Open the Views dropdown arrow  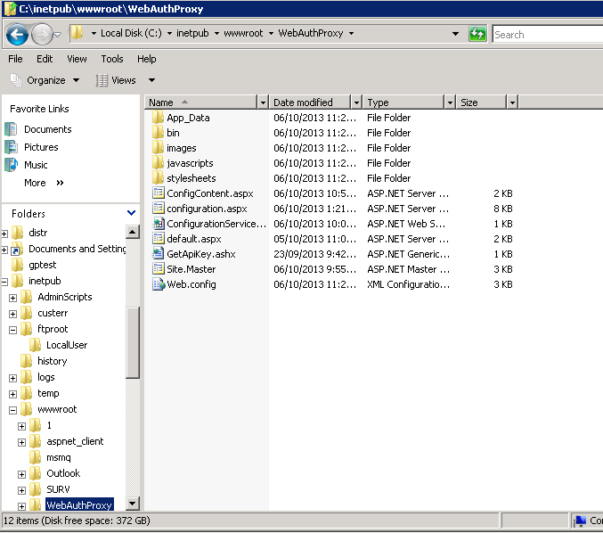151,80
